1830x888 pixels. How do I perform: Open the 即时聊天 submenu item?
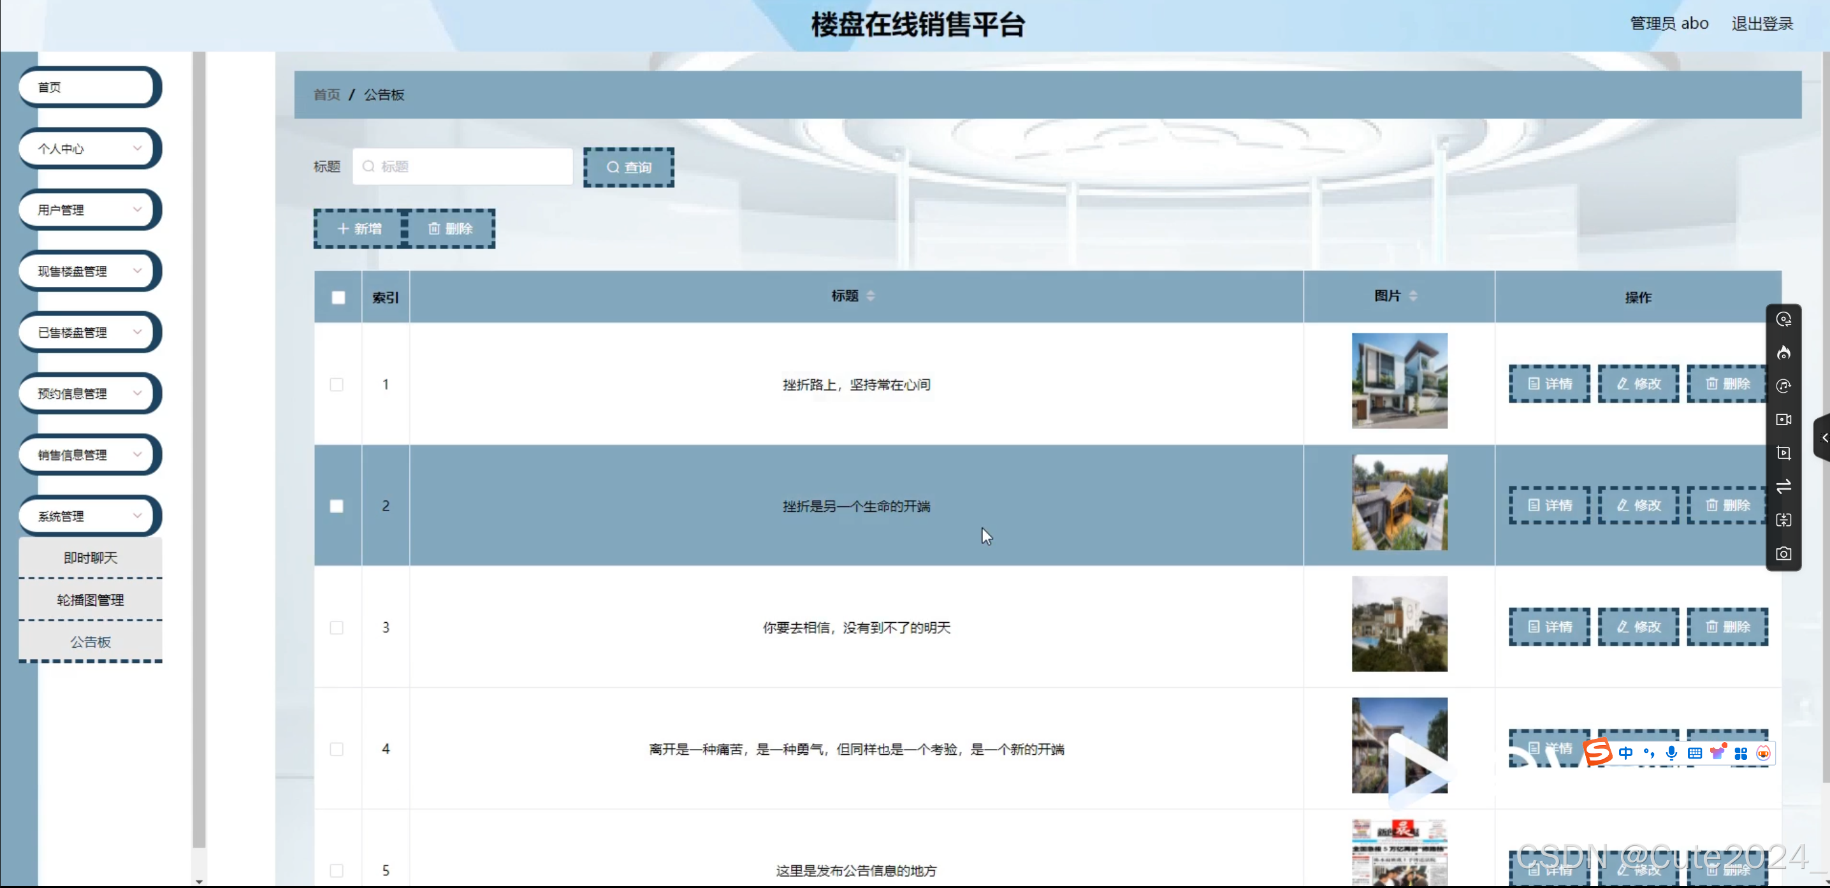click(91, 558)
